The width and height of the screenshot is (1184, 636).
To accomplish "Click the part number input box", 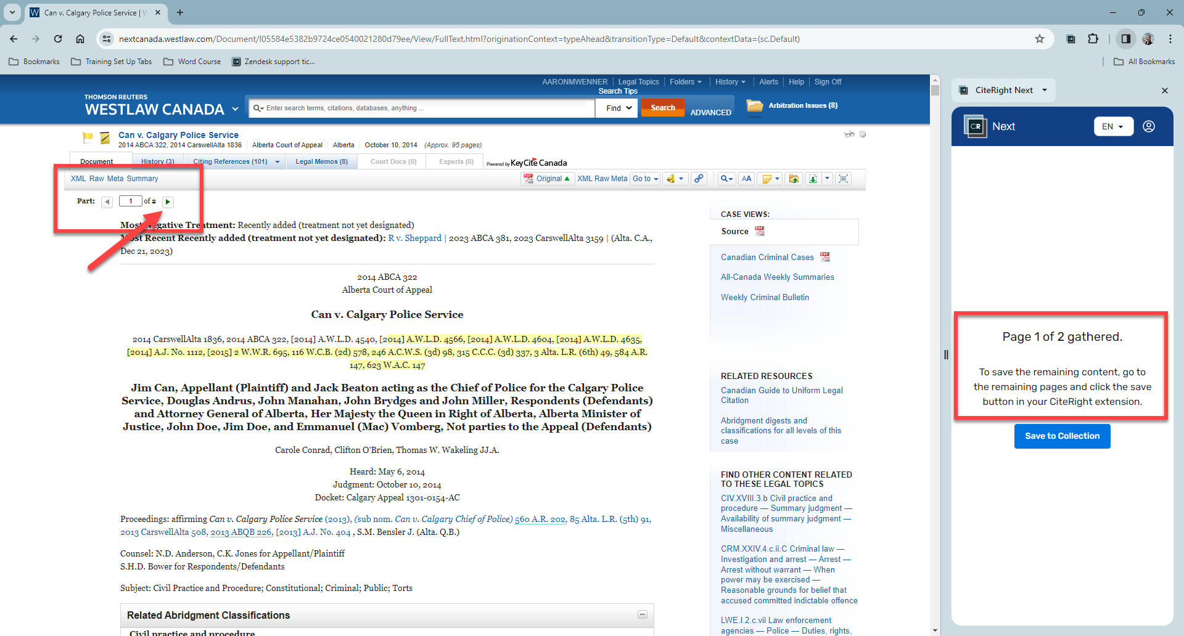I will [x=131, y=201].
